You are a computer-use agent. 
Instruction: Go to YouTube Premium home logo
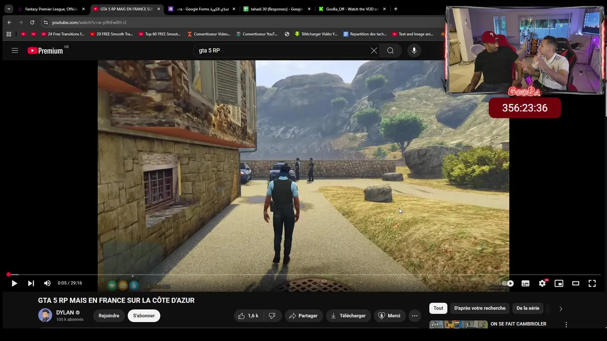pos(45,51)
